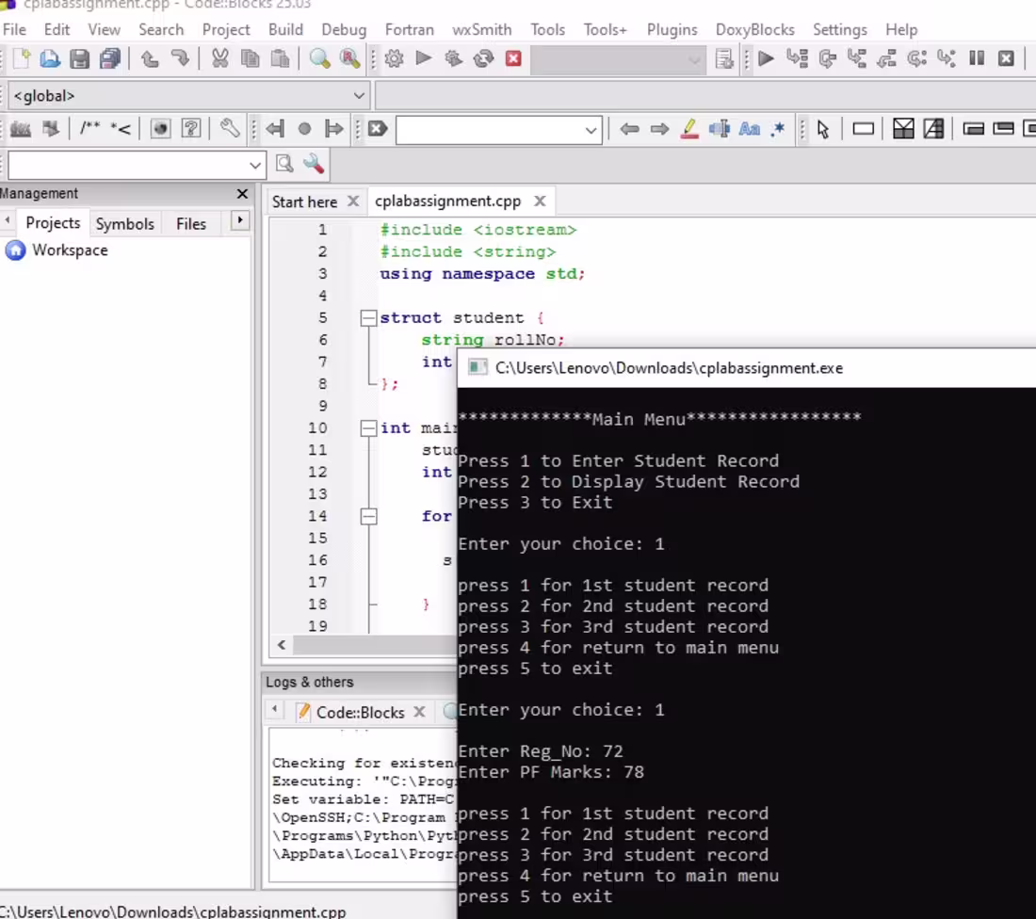Rebuild the project with circular arrows icon
The width and height of the screenshot is (1036, 919).
tap(484, 58)
